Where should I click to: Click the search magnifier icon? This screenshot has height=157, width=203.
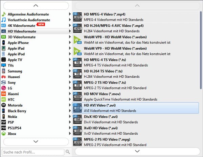[68, 152]
